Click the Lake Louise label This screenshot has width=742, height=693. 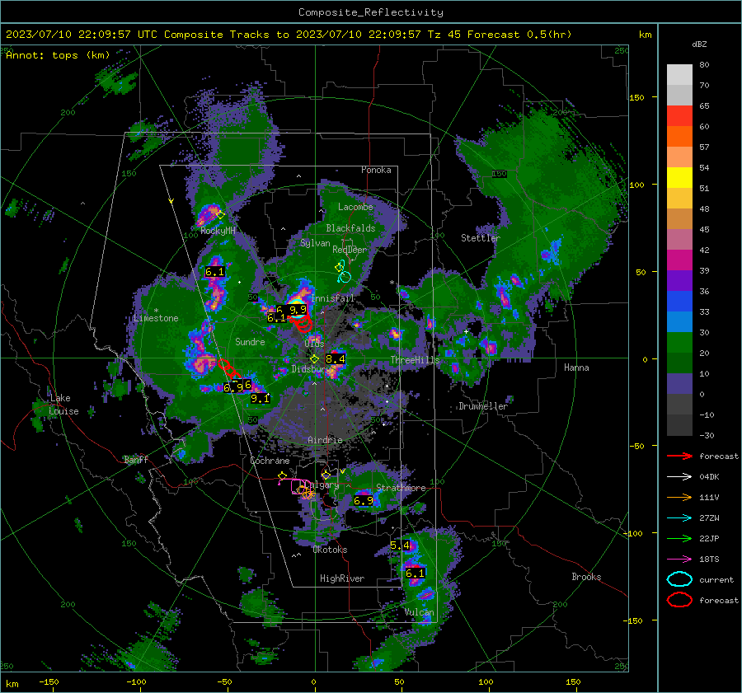click(63, 405)
